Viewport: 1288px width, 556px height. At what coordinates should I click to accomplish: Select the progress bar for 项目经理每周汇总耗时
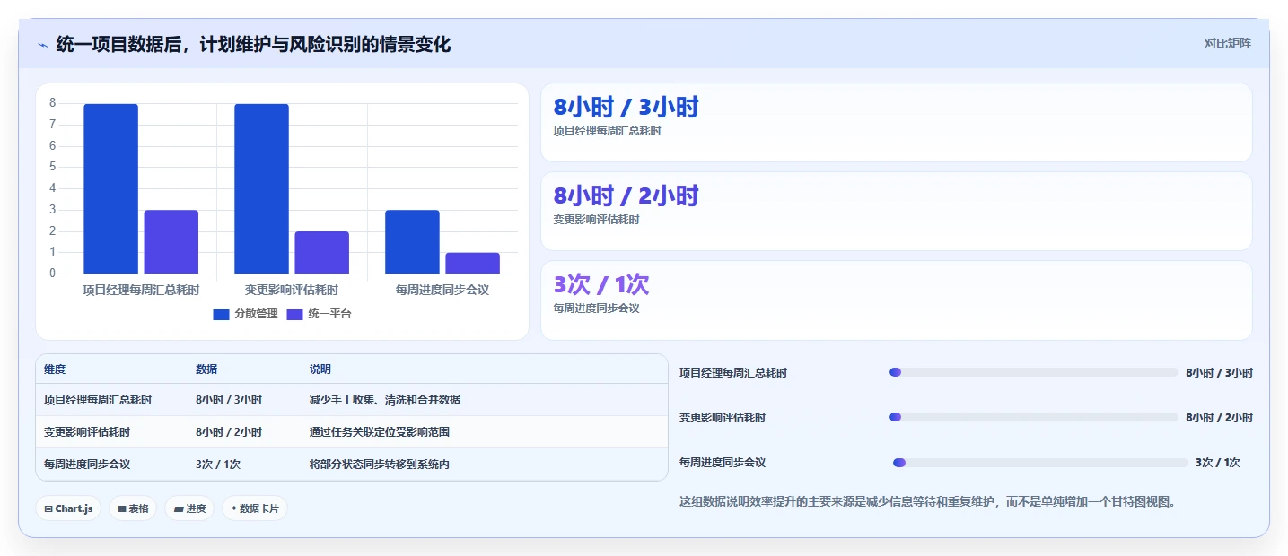click(x=1033, y=372)
